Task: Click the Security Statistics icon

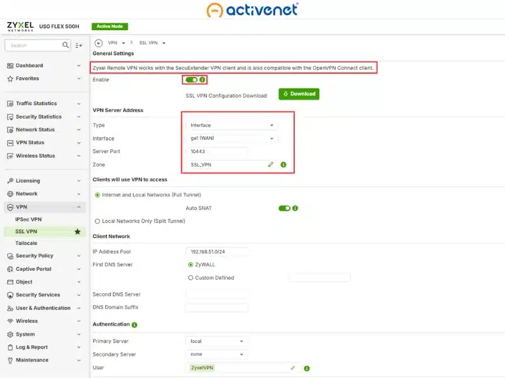Action: tap(10, 117)
